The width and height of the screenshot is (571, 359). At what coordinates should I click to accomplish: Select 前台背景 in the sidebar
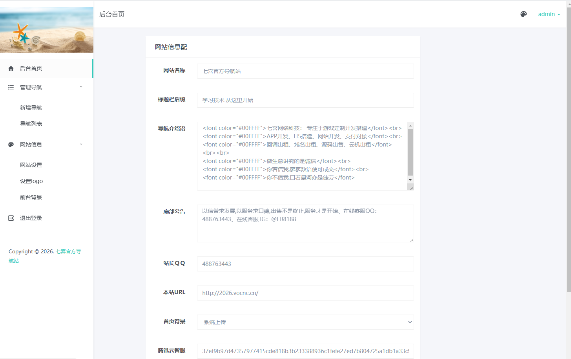pos(31,197)
